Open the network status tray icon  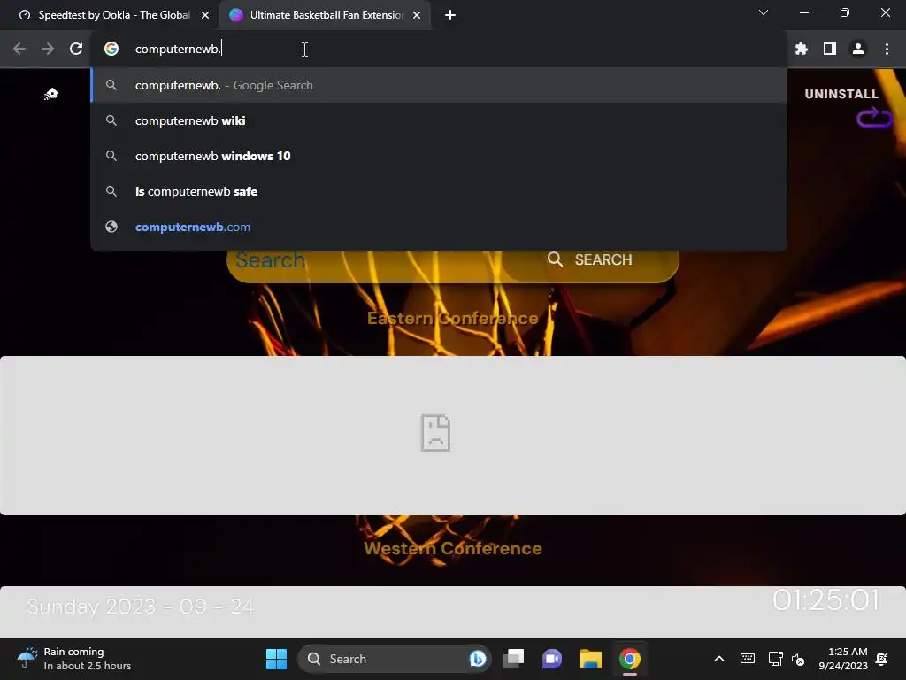(775, 659)
